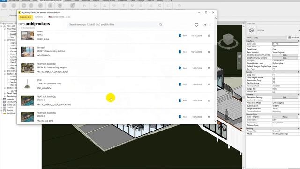
Task: Select Level 1 in Project Browser
Action: 13,31
